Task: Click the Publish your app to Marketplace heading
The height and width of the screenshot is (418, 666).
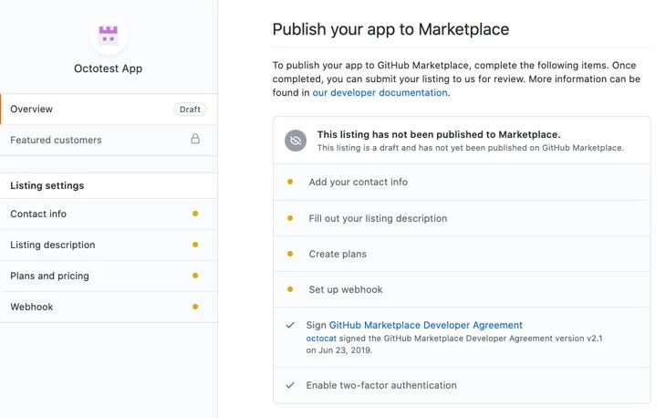Action: [390, 29]
